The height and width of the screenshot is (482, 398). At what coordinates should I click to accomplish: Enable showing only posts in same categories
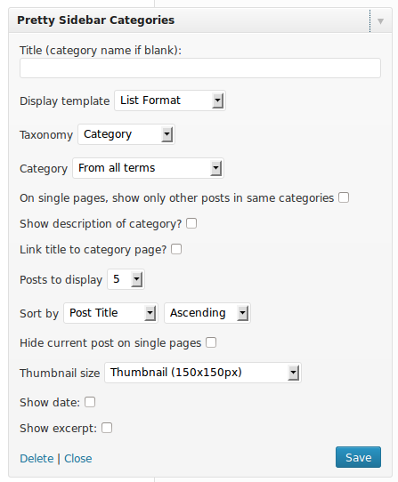(x=344, y=197)
